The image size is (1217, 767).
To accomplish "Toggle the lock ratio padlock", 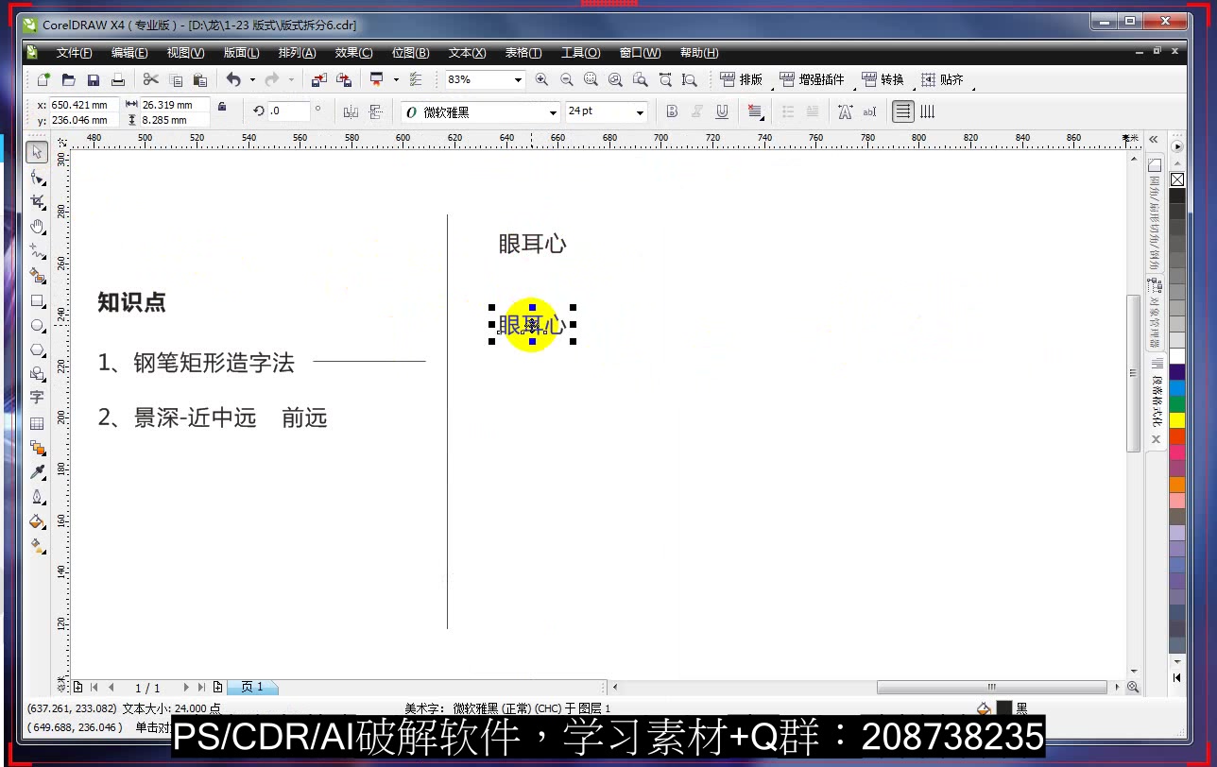I will 222,107.
